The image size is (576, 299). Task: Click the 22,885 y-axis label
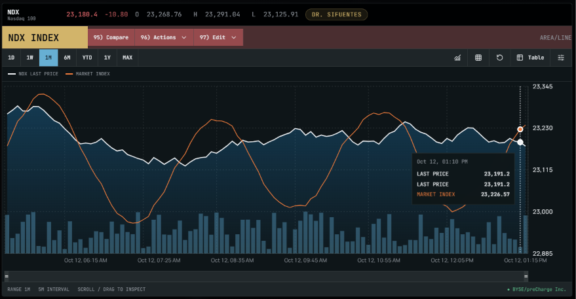[543, 253]
